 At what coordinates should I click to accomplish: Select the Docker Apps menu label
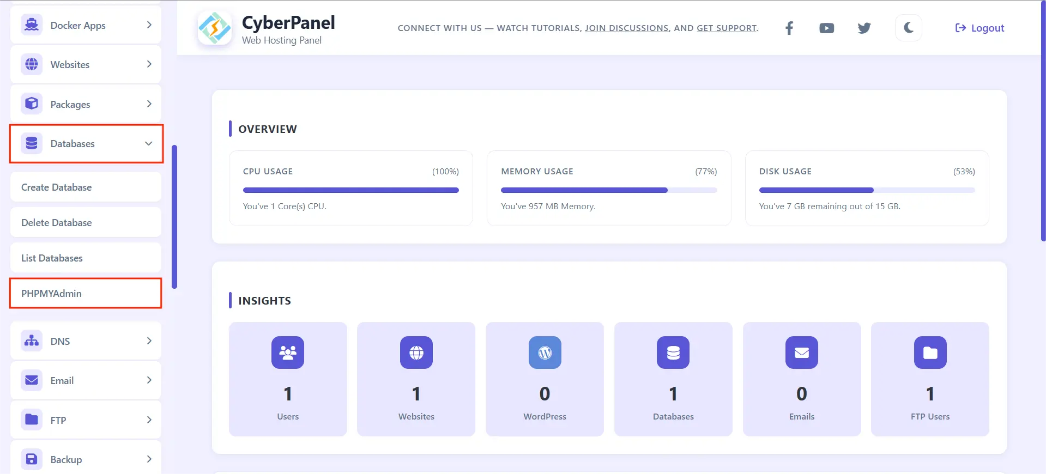[x=78, y=26]
